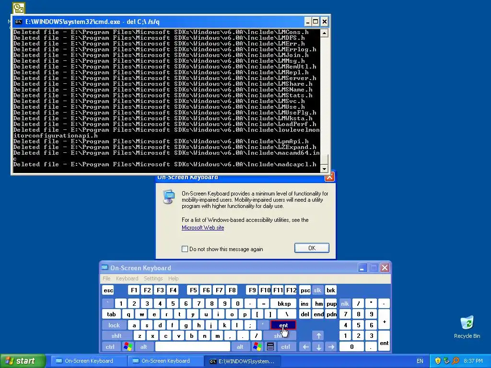Click the psc print screen key

point(305,290)
